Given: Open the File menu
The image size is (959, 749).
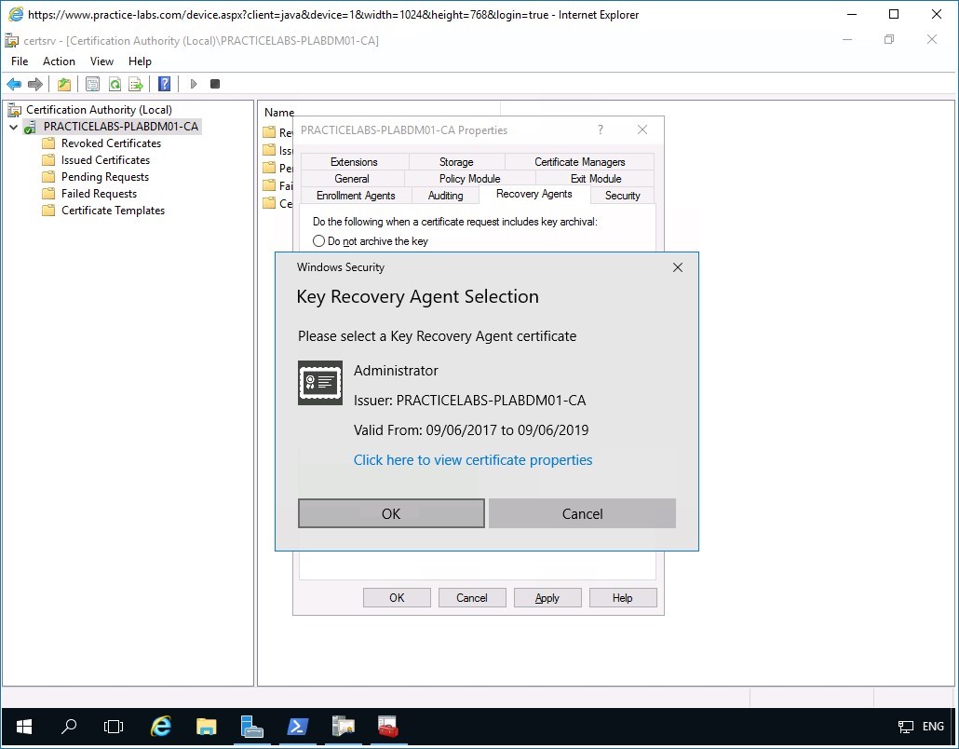Looking at the screenshot, I should pyautogui.click(x=20, y=61).
